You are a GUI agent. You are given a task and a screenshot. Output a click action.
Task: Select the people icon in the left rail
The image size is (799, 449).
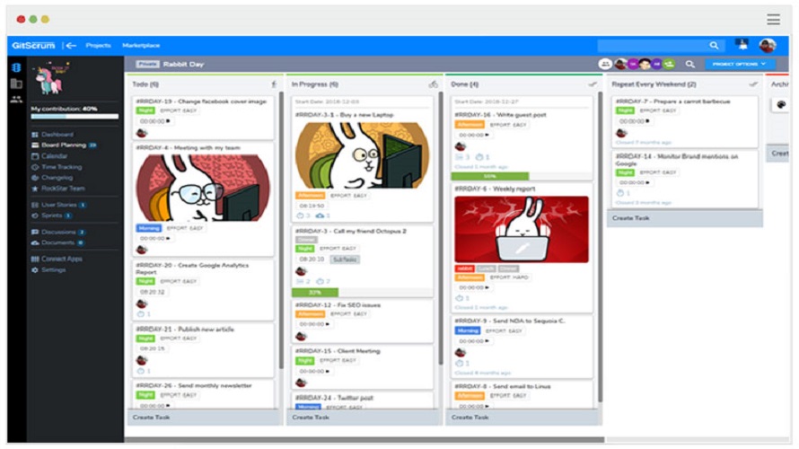[x=16, y=100]
